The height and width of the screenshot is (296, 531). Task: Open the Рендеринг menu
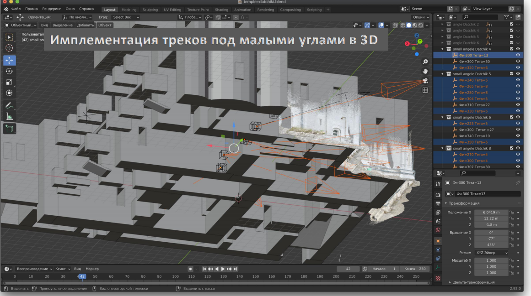52,9
